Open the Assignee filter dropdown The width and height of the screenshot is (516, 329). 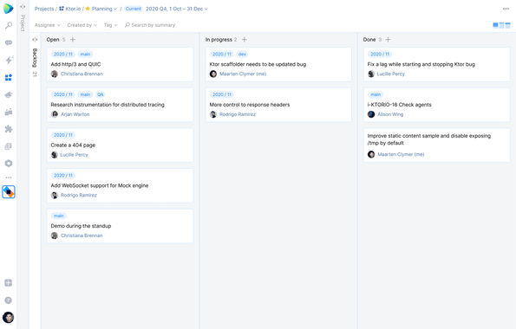click(48, 25)
